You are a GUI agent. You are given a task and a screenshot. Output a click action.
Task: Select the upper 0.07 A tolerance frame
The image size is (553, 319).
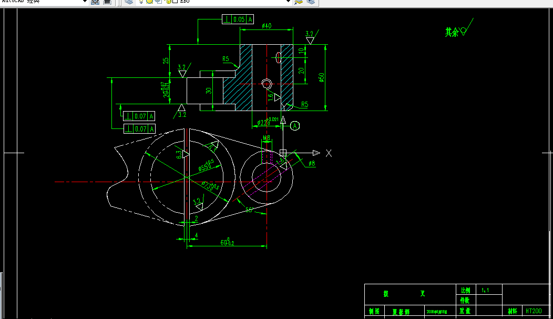coord(139,116)
